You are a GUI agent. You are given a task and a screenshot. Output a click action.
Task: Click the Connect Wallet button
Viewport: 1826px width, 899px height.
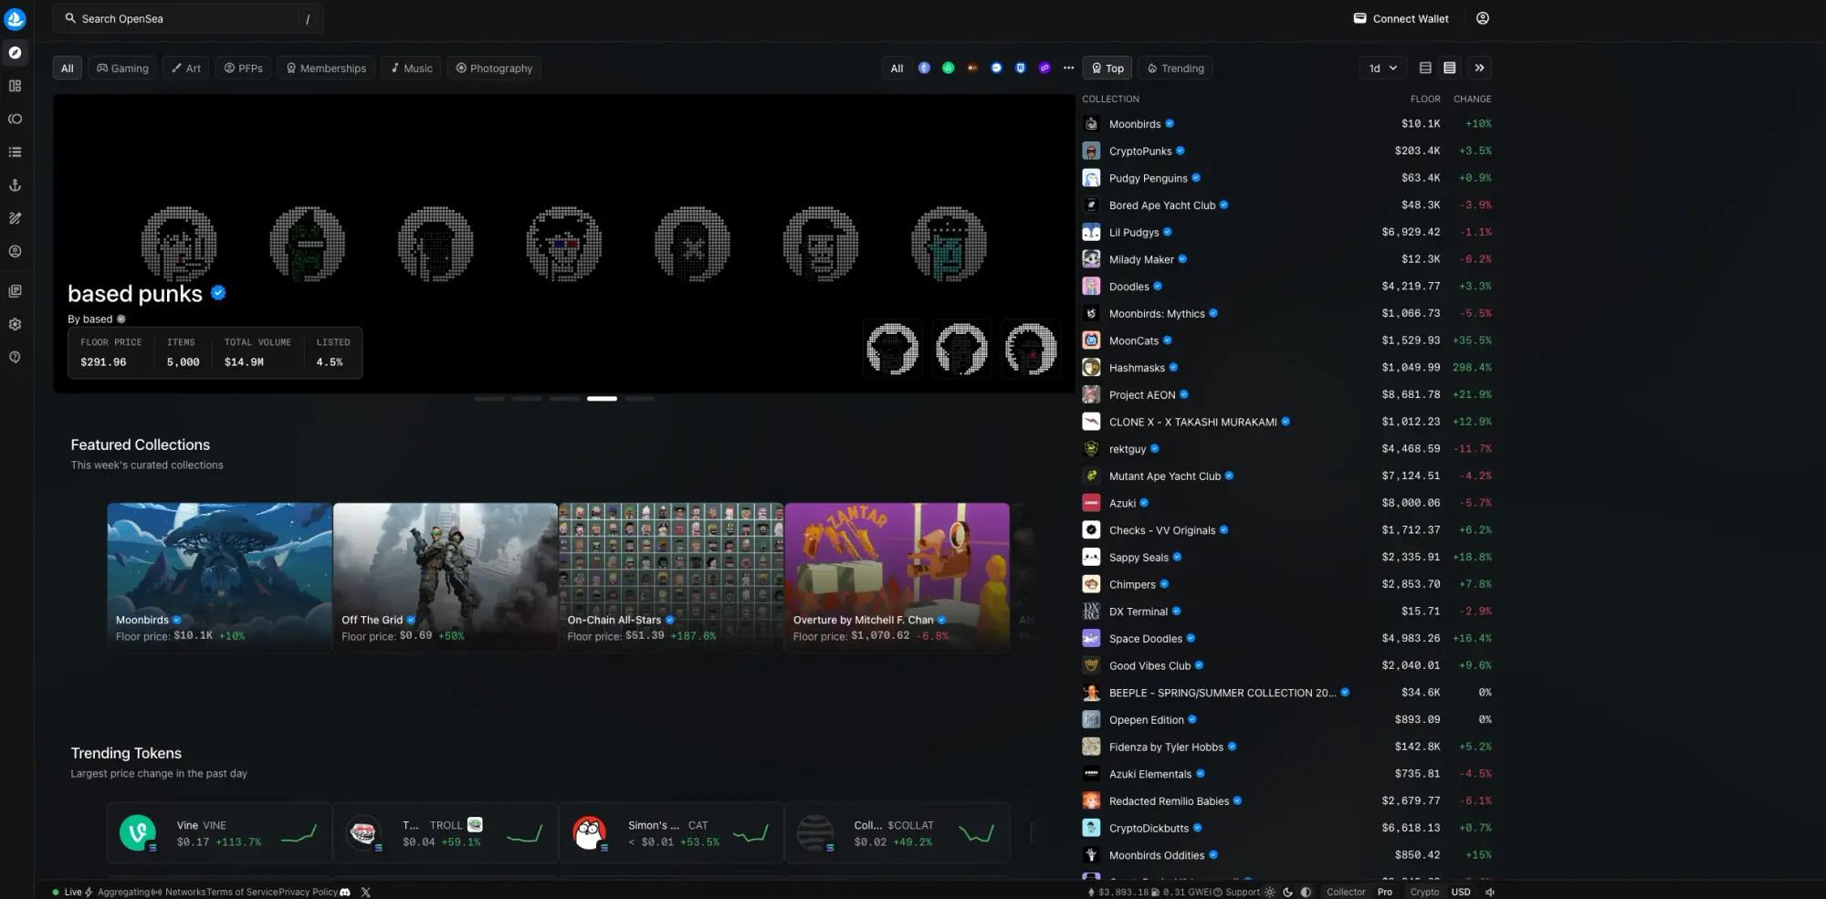[x=1401, y=18]
